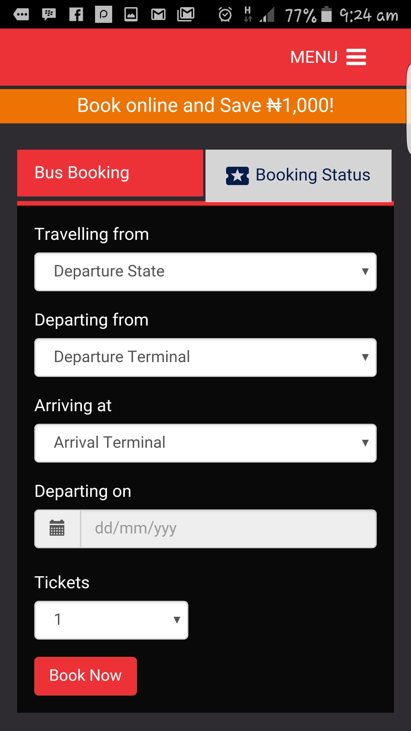
Task: Change the Tickets quantity dropdown
Action: [x=111, y=620]
